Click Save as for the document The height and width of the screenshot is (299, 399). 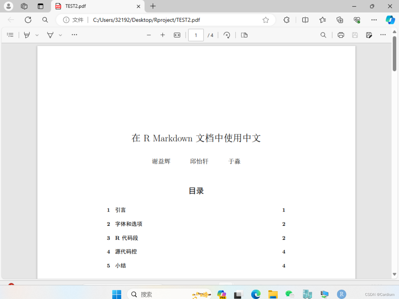click(x=369, y=35)
